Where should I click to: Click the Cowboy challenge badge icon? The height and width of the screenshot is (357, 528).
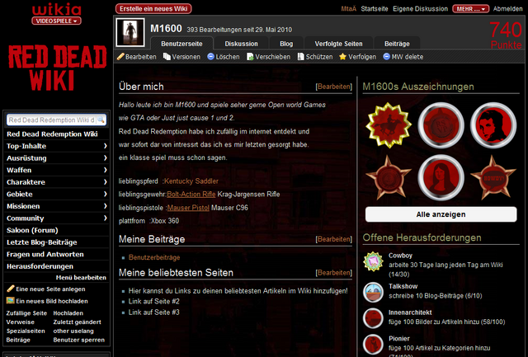373,261
